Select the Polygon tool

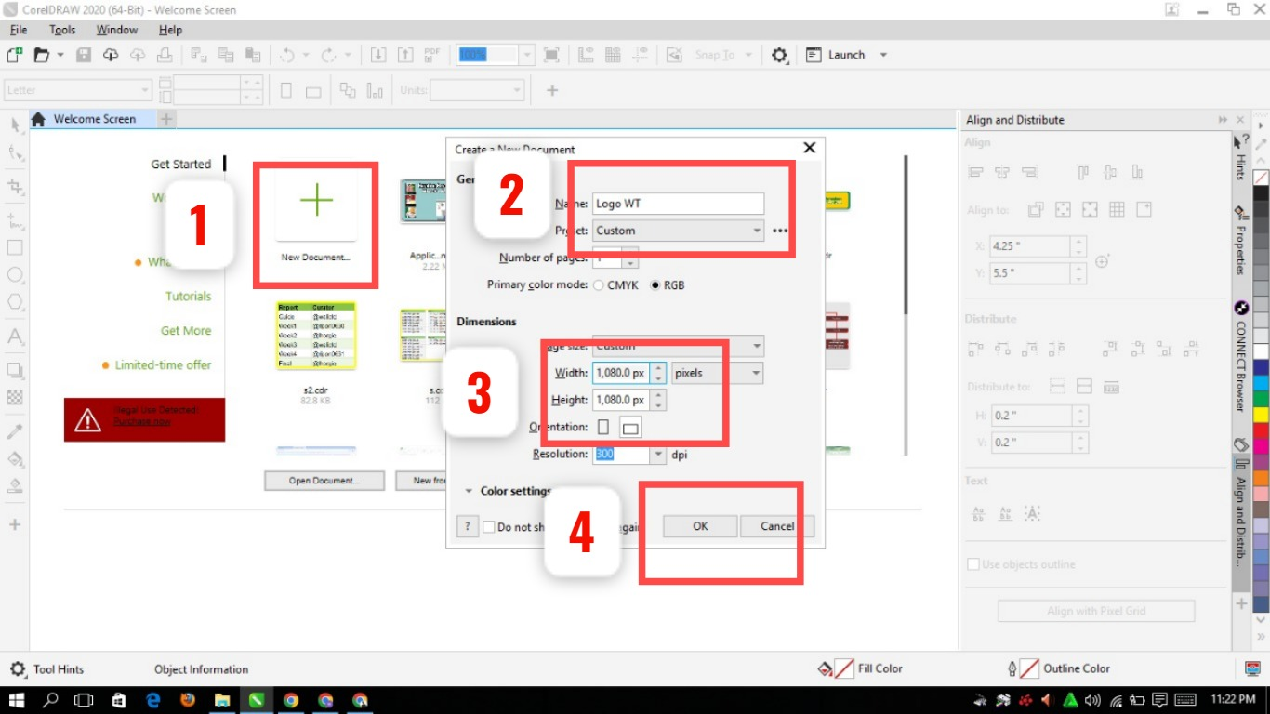(x=15, y=302)
